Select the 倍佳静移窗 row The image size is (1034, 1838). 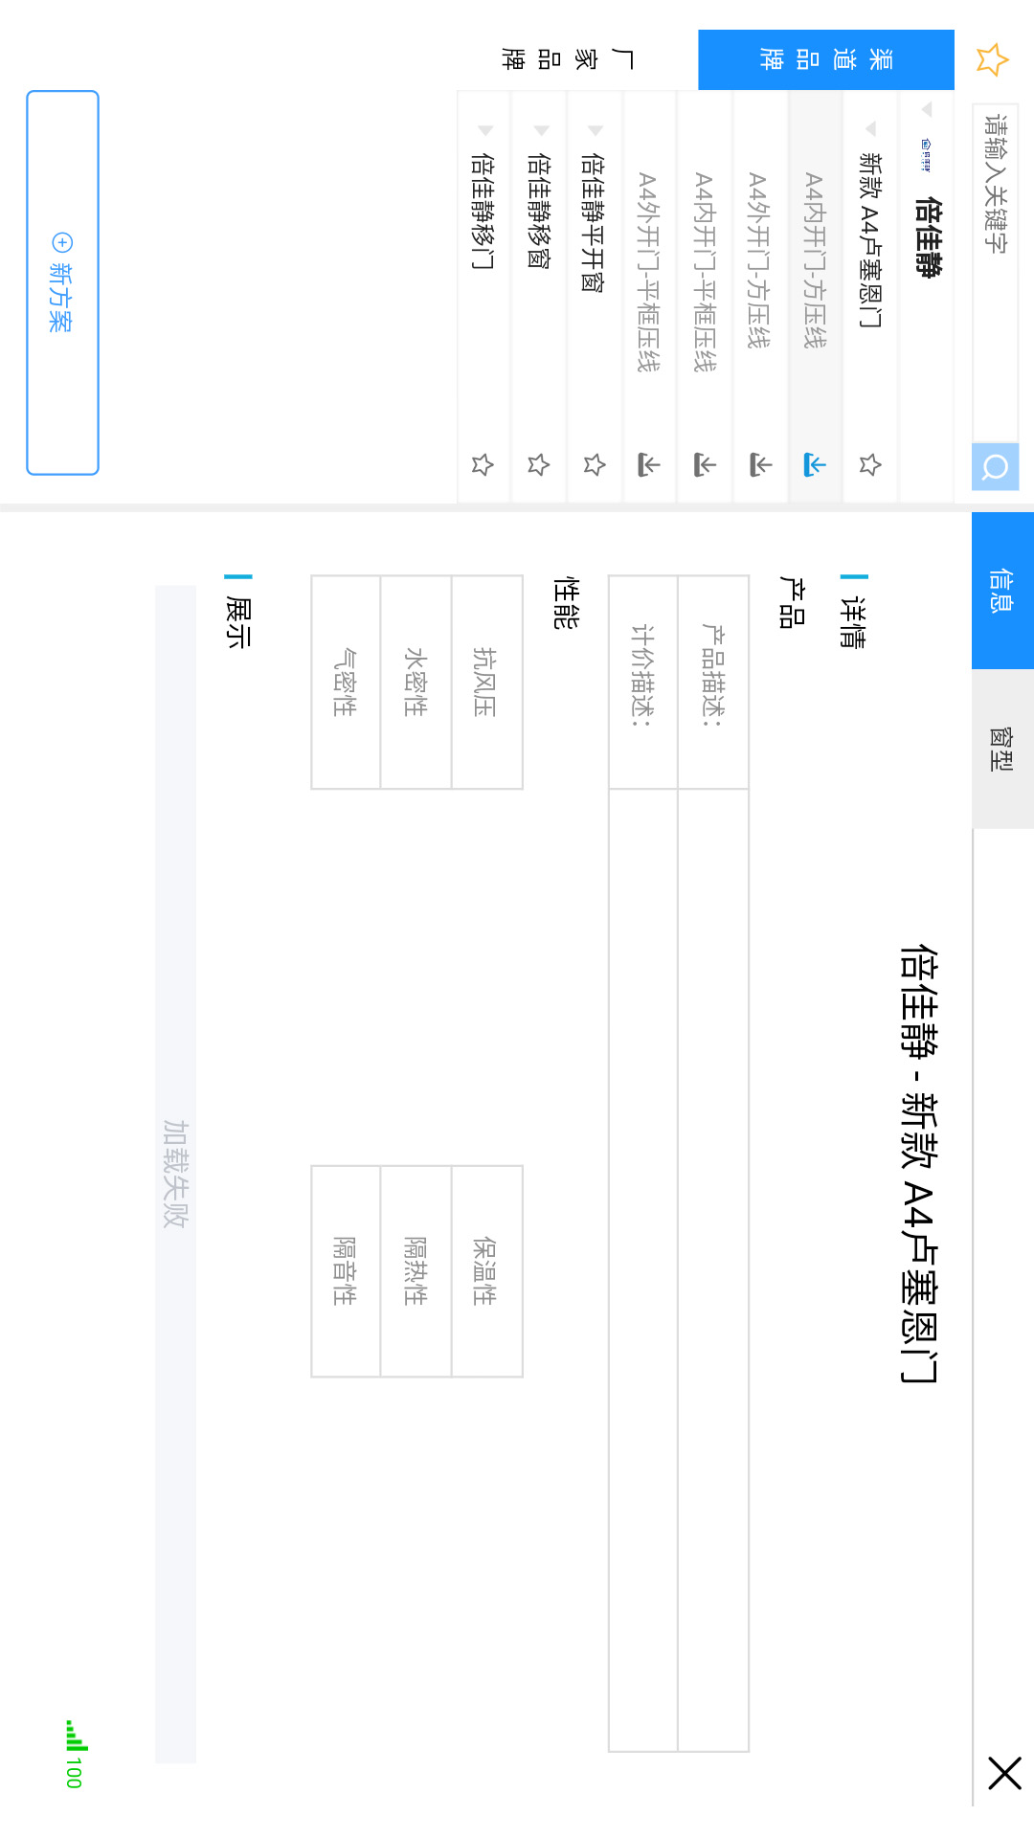coord(539,297)
